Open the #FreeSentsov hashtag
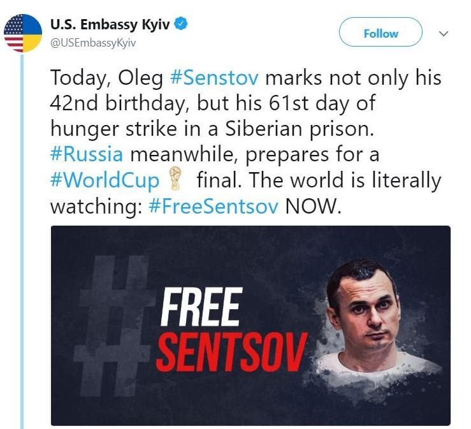 coord(214,207)
